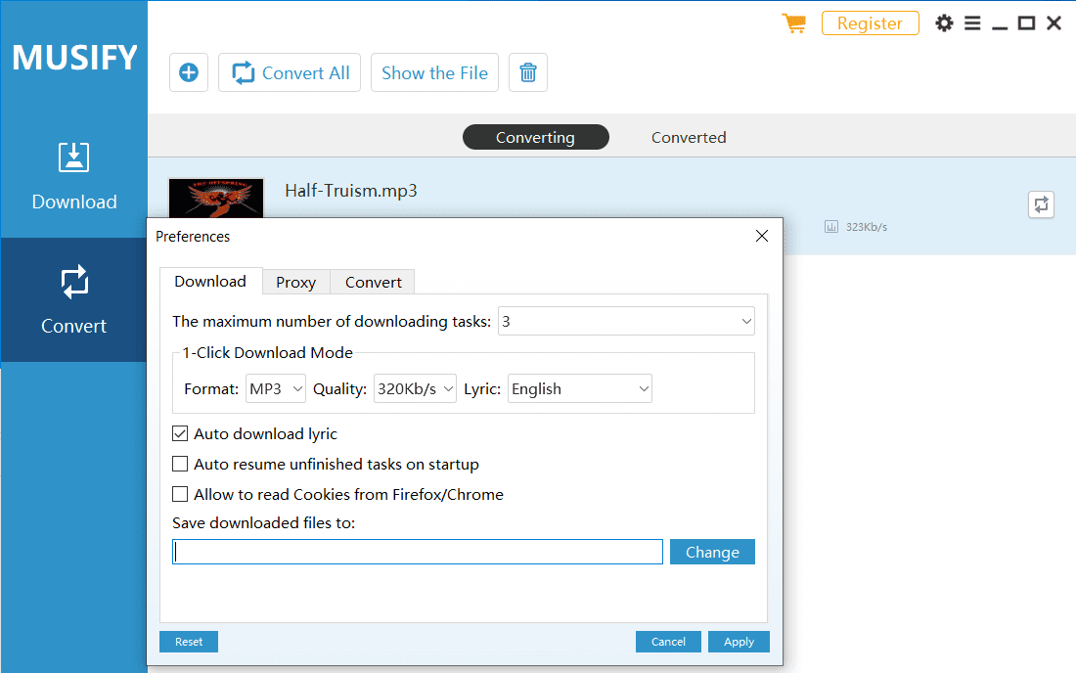Click Apply in Preferences
The width and height of the screenshot is (1076, 673).
pos(740,642)
